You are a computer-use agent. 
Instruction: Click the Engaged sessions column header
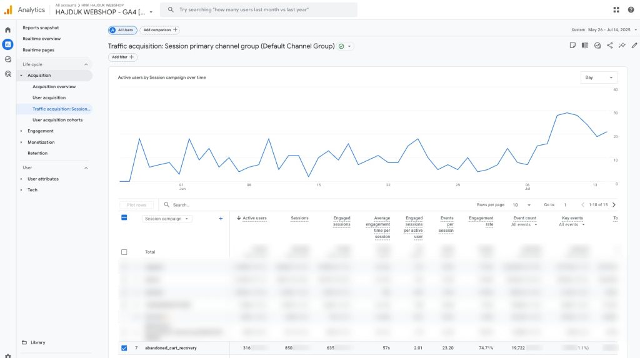coord(342,221)
